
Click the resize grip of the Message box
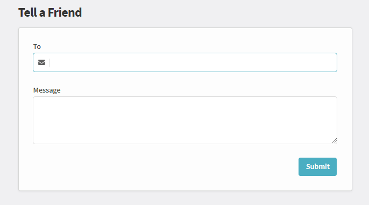click(335, 140)
